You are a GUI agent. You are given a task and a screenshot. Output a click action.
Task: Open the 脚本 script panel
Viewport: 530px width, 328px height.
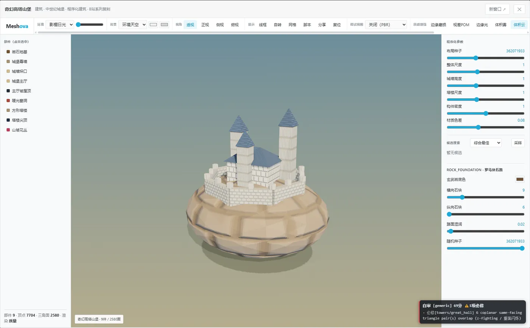307,25
